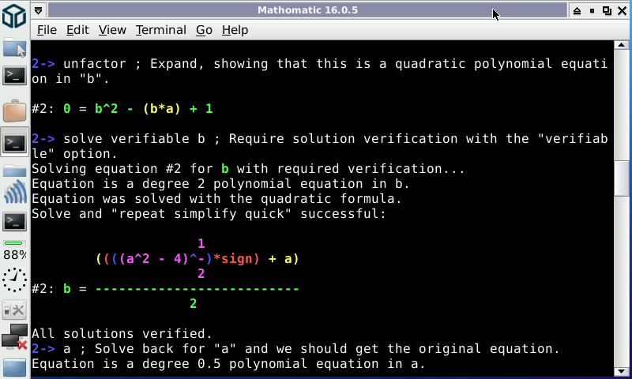Open the settings tools wrench icon
This screenshot has width=632, height=379.
(14, 310)
